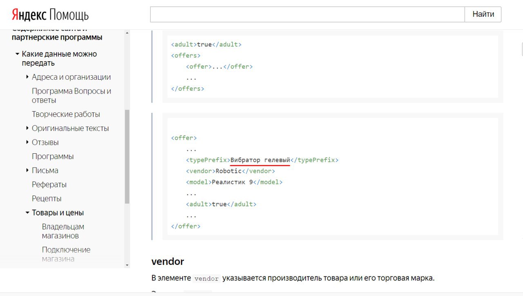Open Программа Вопросы и ответы page
The image size is (523, 296).
coord(71,96)
